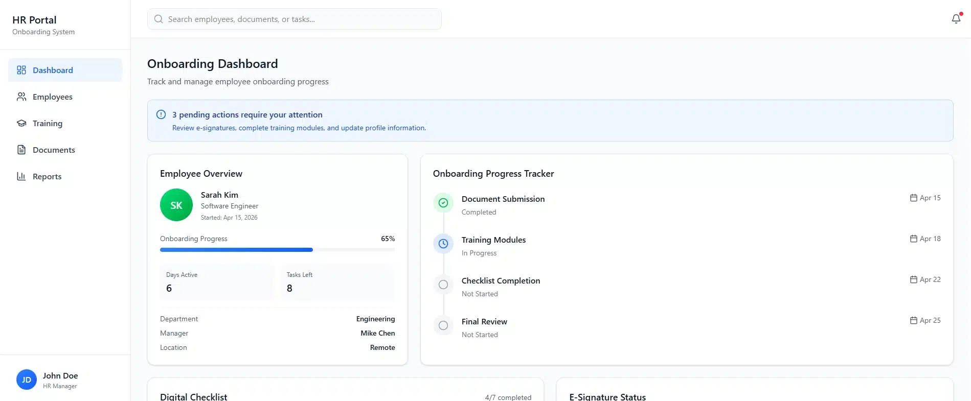Click the Digital Checklist heading
The image size is (971, 401).
tap(193, 396)
